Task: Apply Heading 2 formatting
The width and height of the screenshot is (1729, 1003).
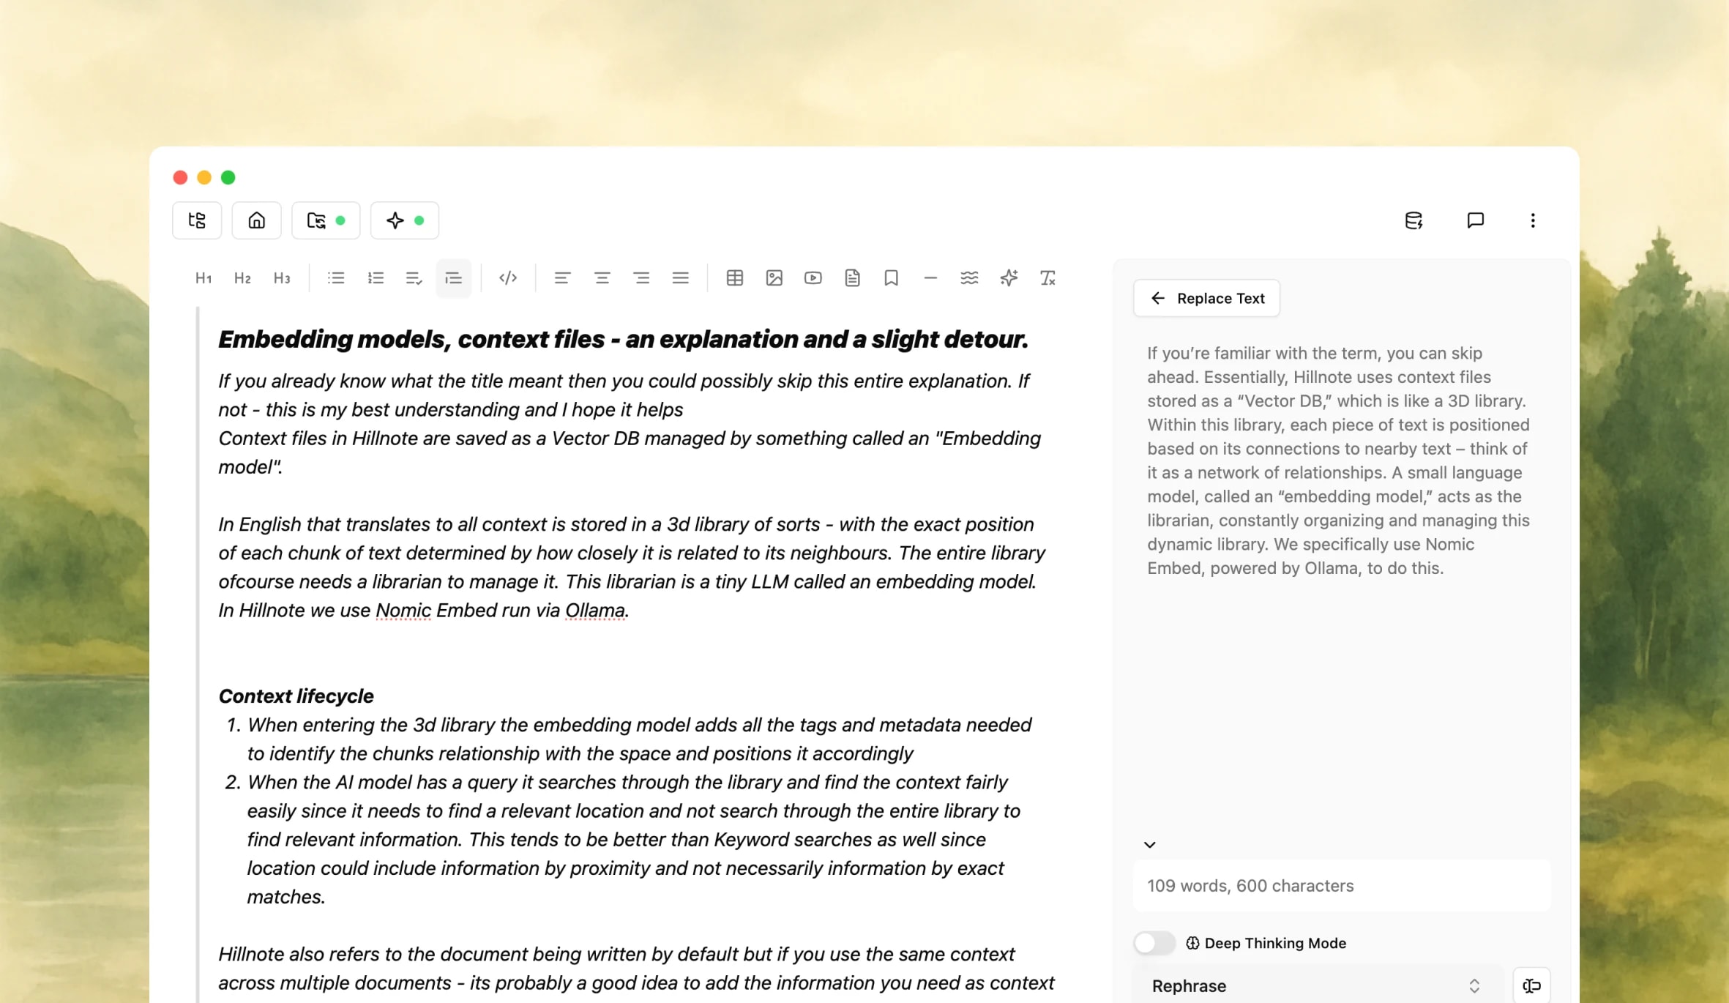Action: point(242,278)
